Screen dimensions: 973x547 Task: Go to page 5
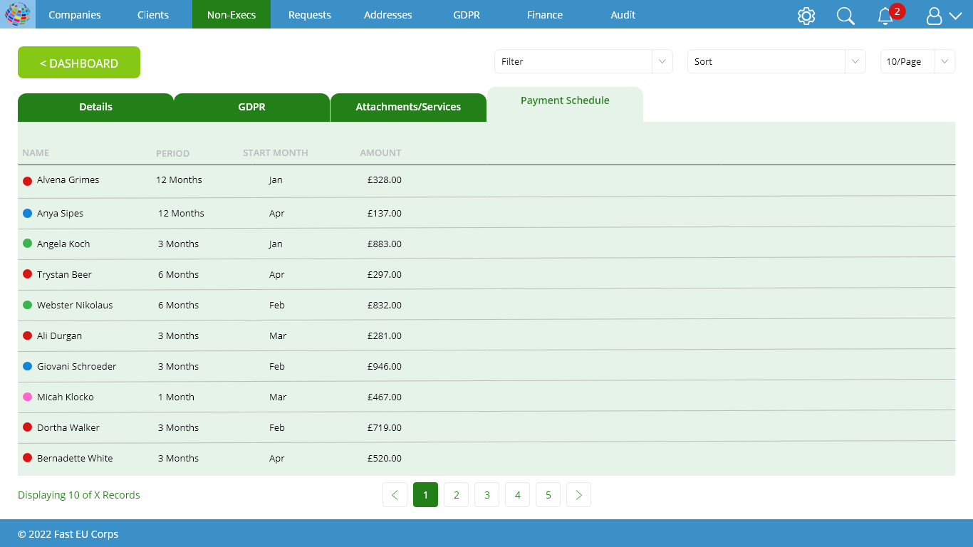click(548, 495)
